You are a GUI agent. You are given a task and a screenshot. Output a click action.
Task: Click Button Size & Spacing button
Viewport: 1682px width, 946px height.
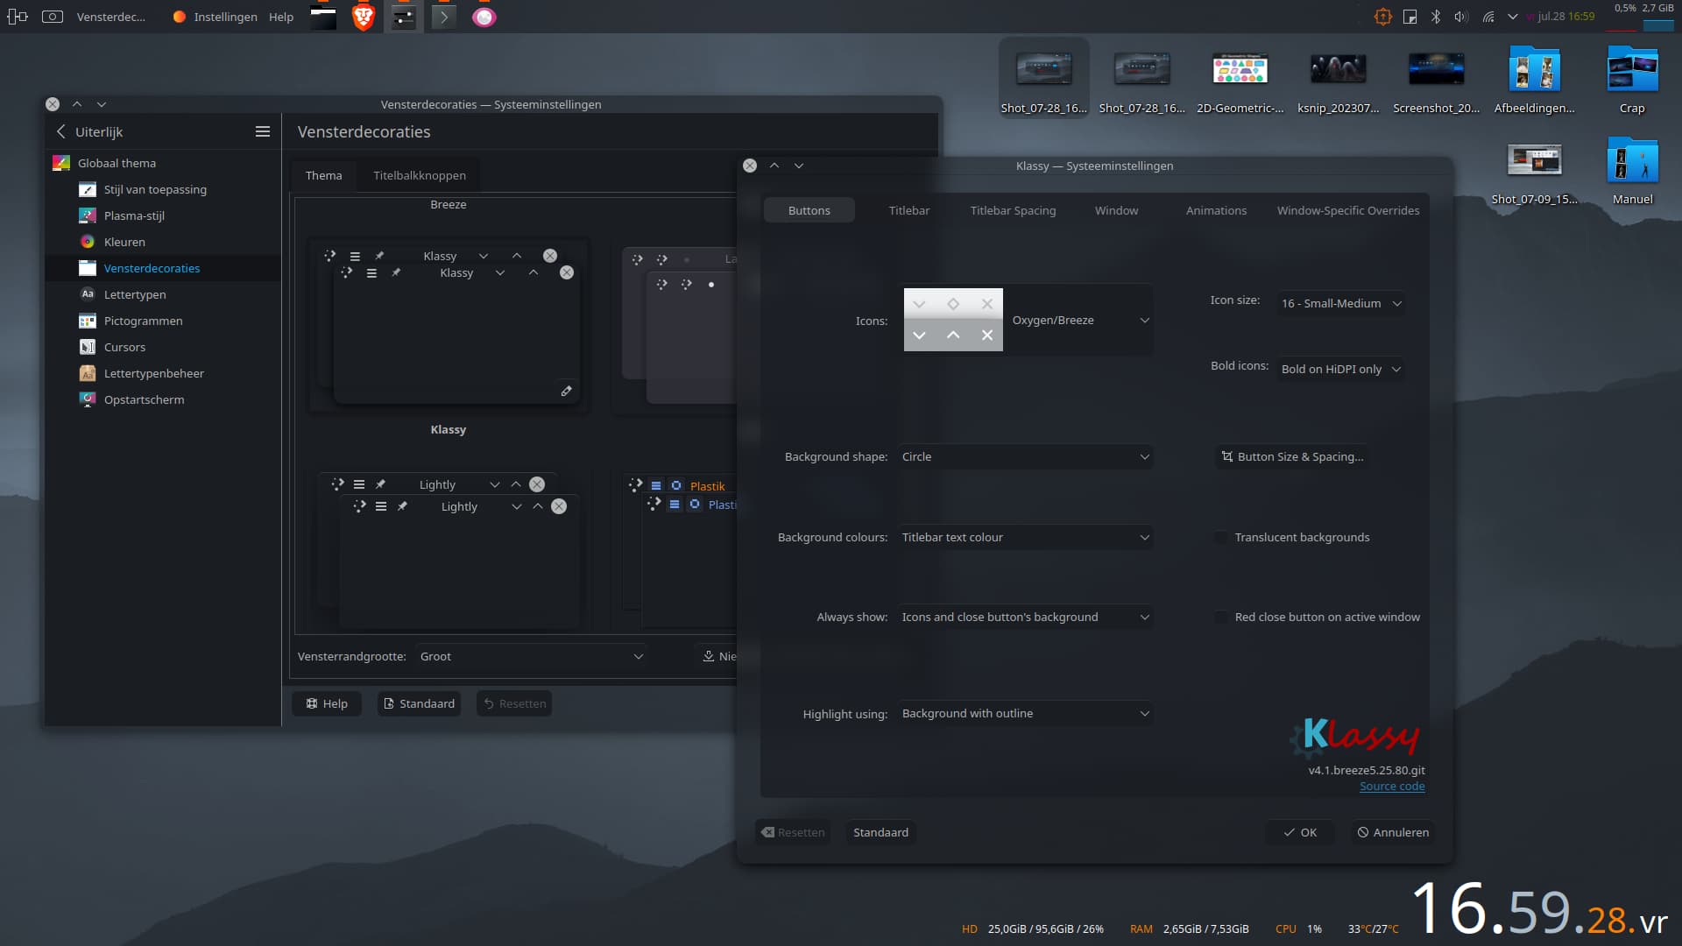tap(1292, 456)
